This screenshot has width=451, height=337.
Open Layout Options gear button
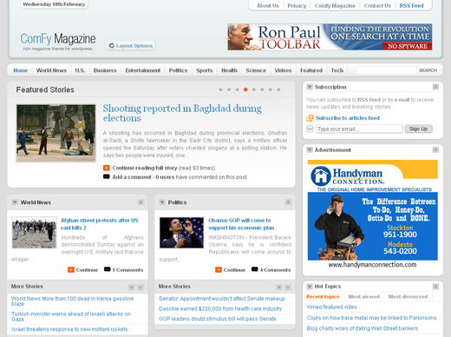coord(131,46)
